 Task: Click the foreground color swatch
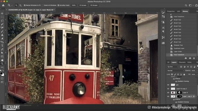1,73
